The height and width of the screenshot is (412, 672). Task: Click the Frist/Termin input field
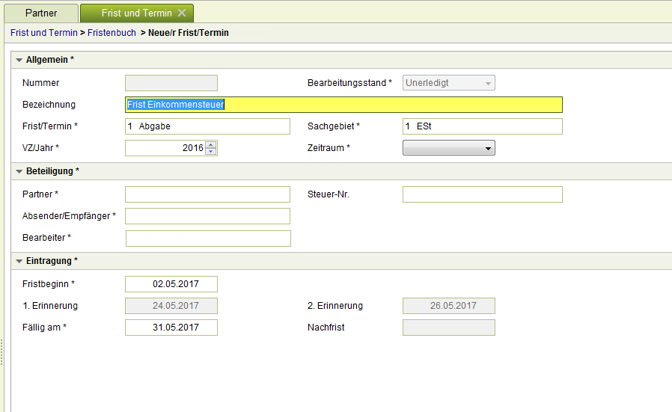click(207, 126)
